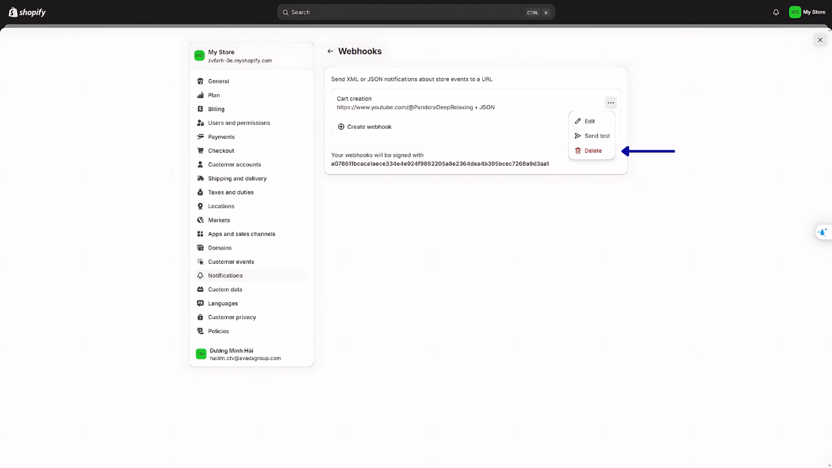Click the Users and permissions icon
The image size is (832, 468).
[200, 123]
